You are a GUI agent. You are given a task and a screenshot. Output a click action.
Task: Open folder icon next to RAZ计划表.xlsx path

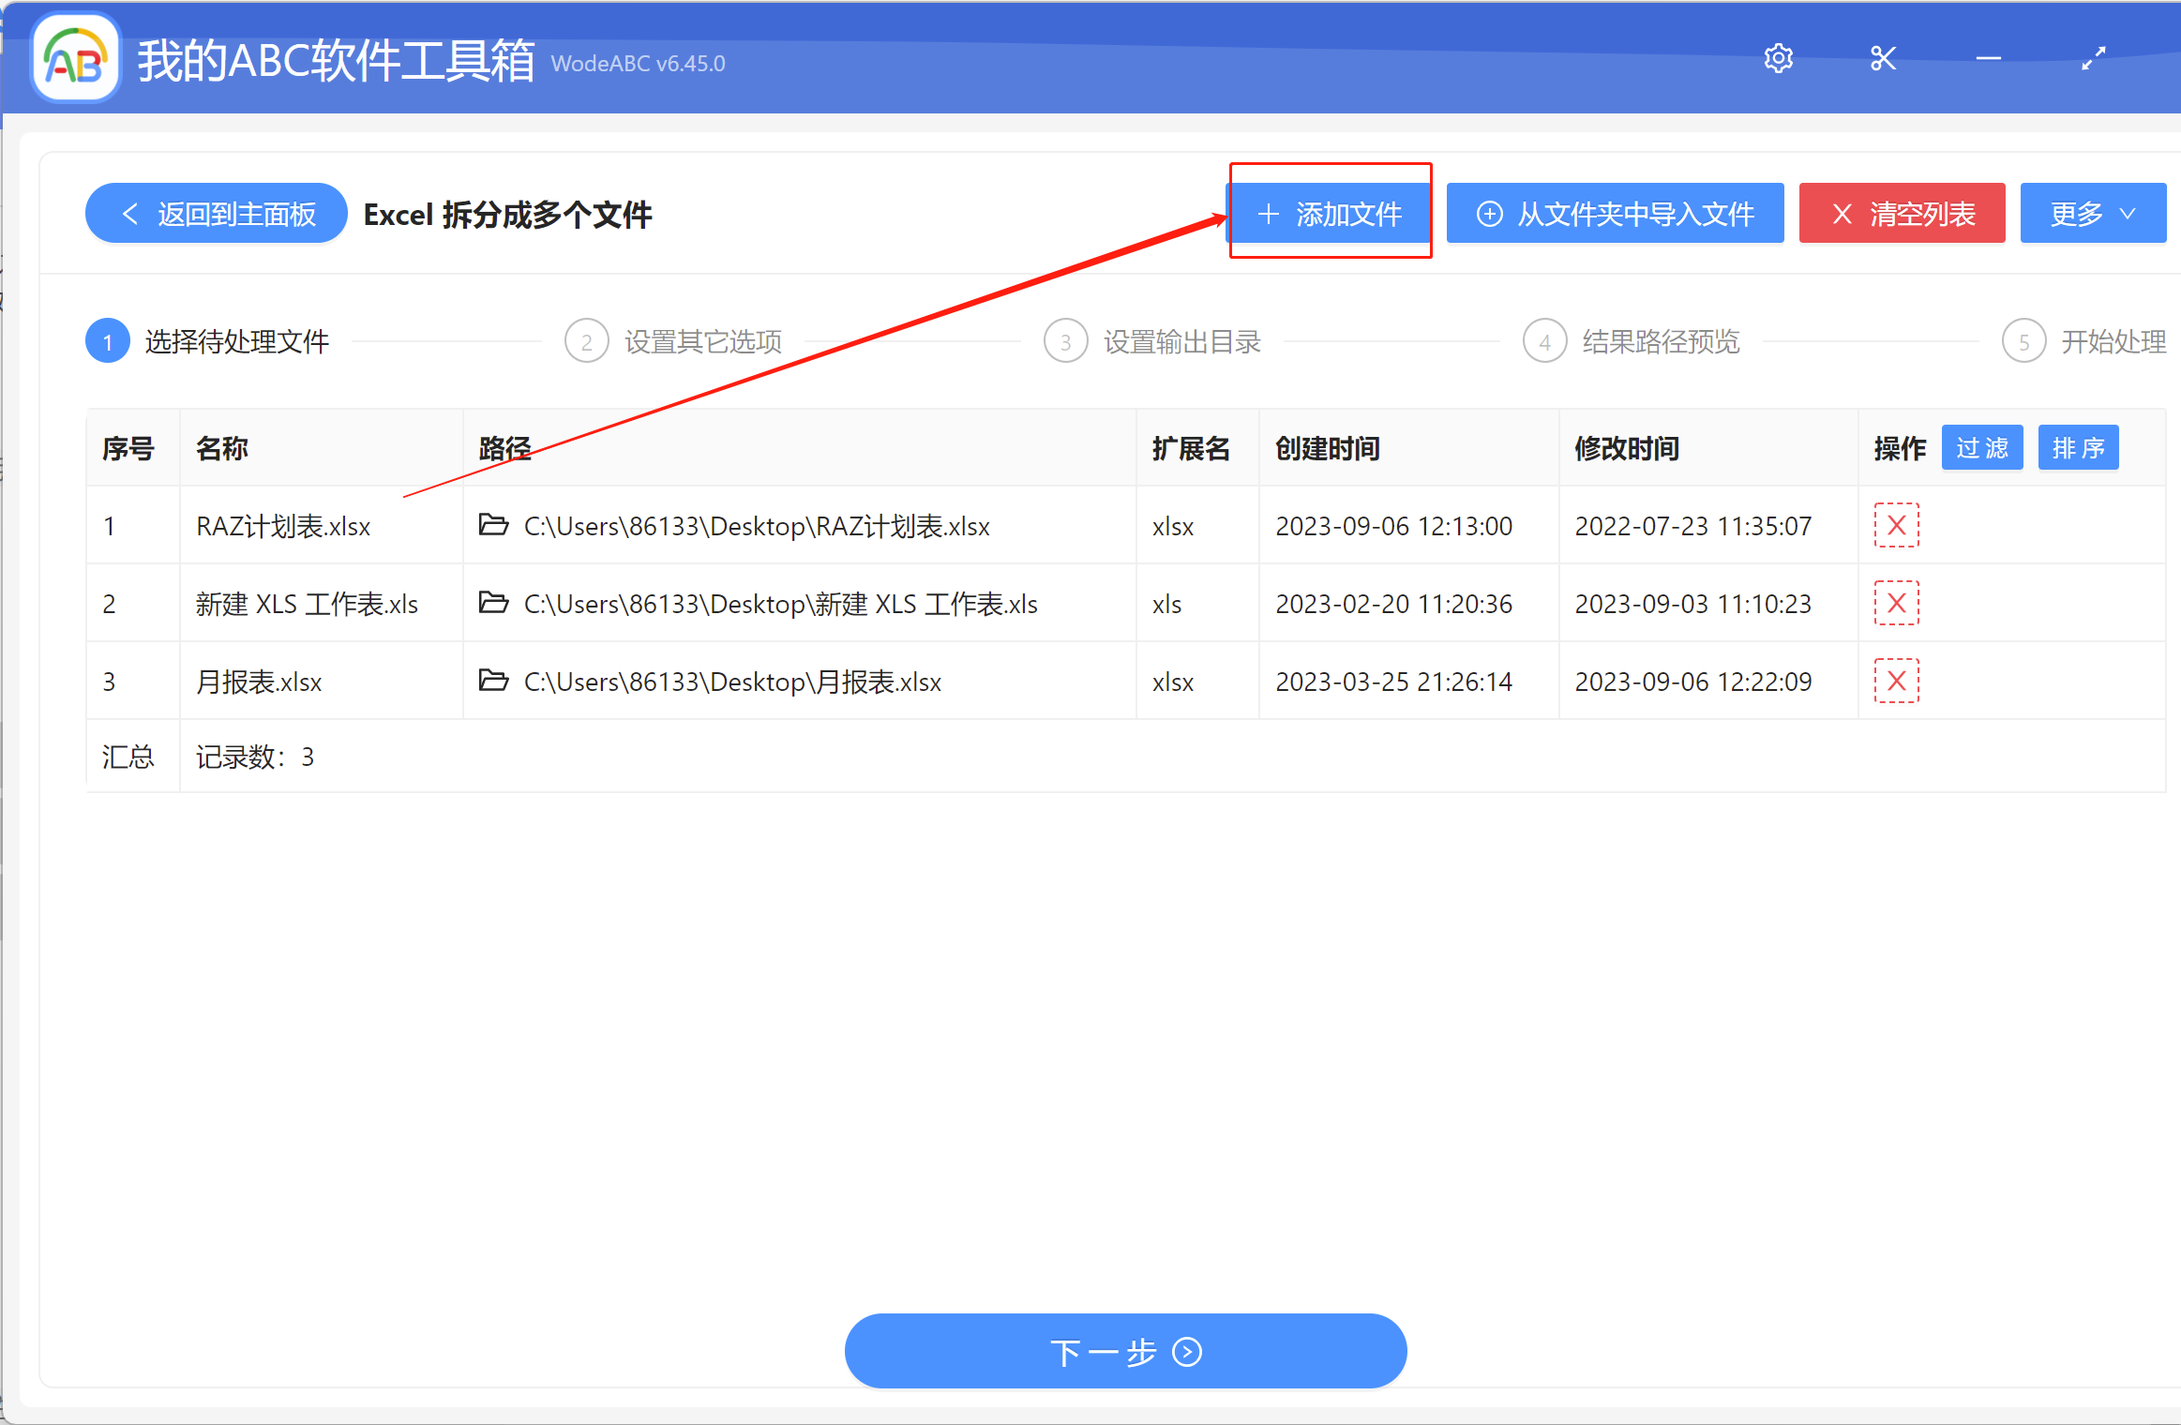493,525
